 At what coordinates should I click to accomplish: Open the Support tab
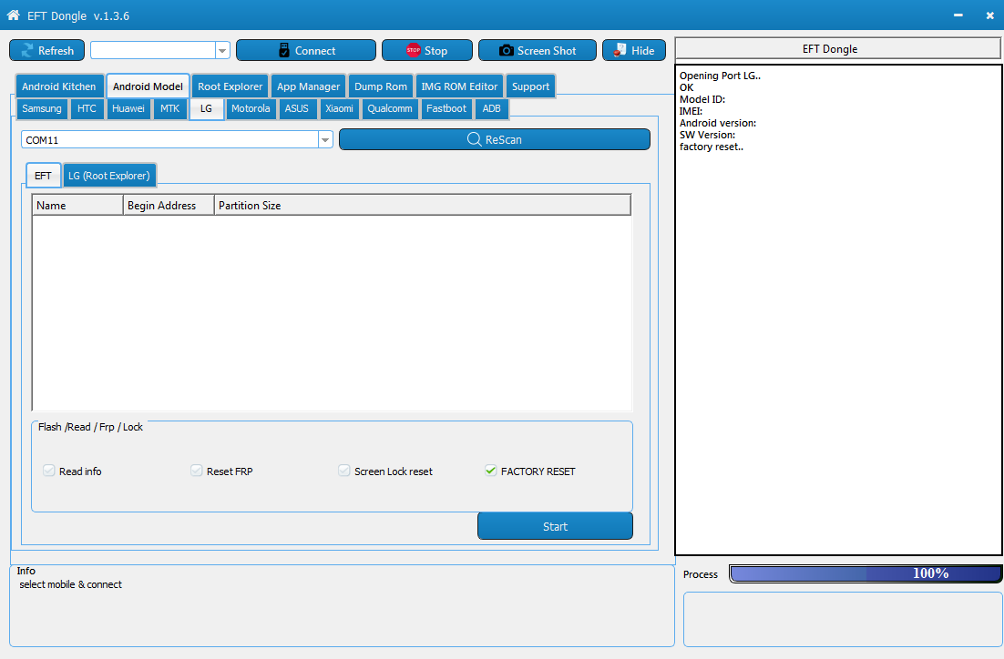[530, 86]
